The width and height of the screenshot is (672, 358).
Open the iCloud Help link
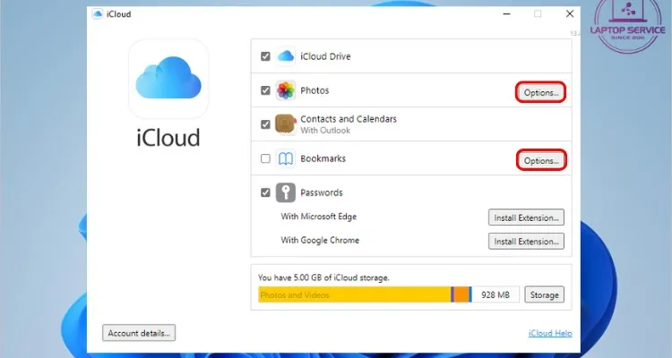coord(548,334)
